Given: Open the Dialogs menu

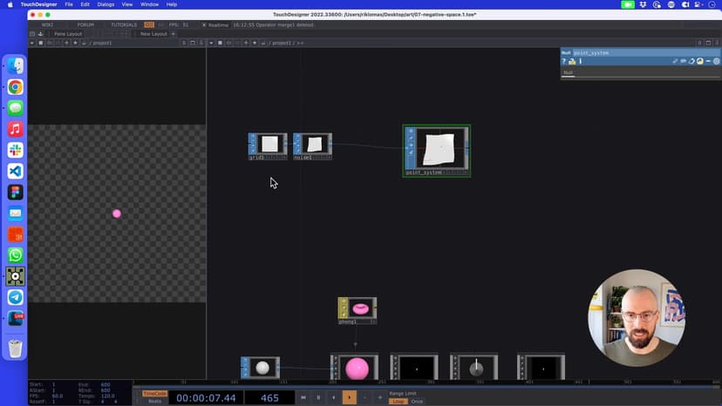Looking at the screenshot, I should 106,4.
